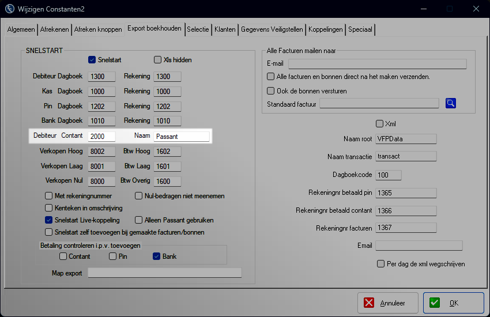Uncheck the Snelstart checkbox
The height and width of the screenshot is (317, 490).
92,60
